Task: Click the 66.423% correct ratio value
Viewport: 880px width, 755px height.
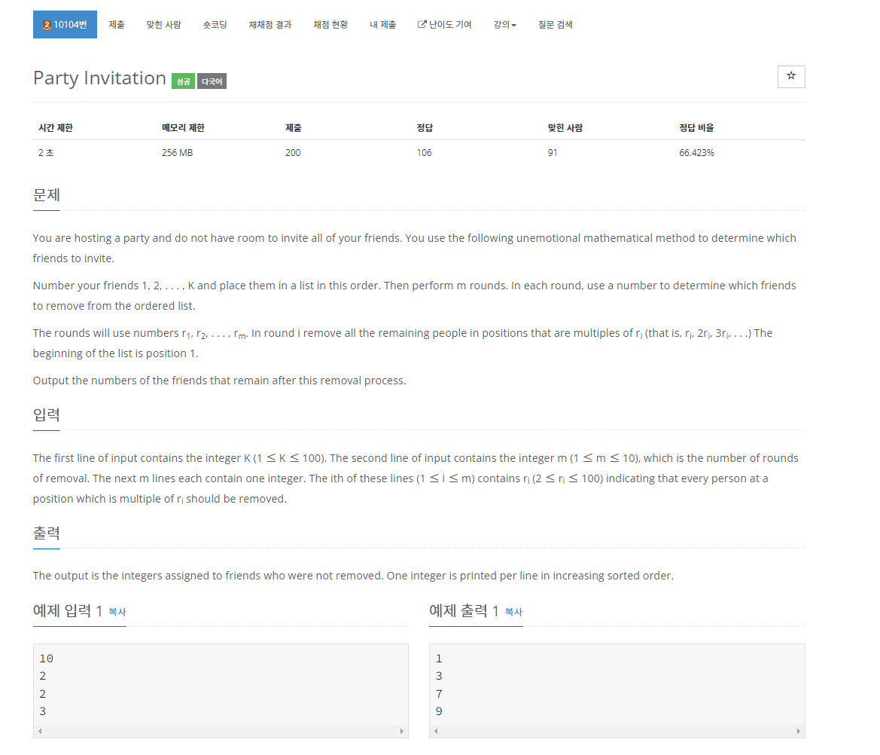Action: tap(696, 153)
